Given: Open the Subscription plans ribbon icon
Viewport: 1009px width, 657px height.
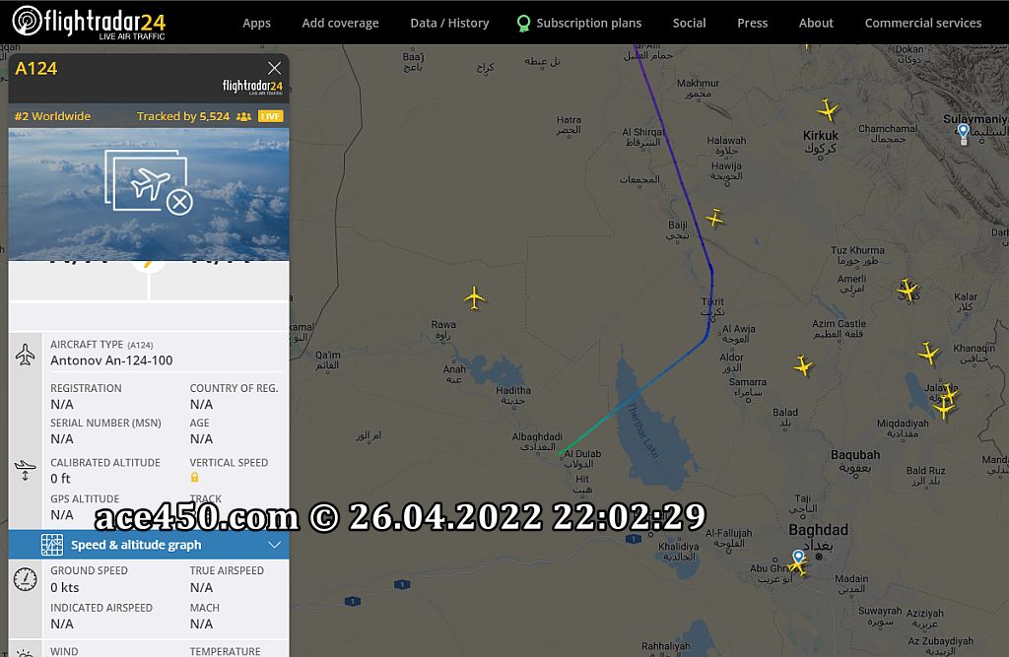Looking at the screenshot, I should (x=523, y=24).
